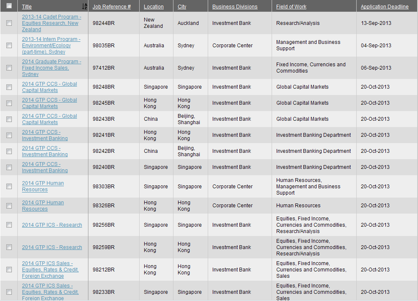Mark the checkbox beside job 98259BR
The image size is (418, 301).
(x=9, y=247)
